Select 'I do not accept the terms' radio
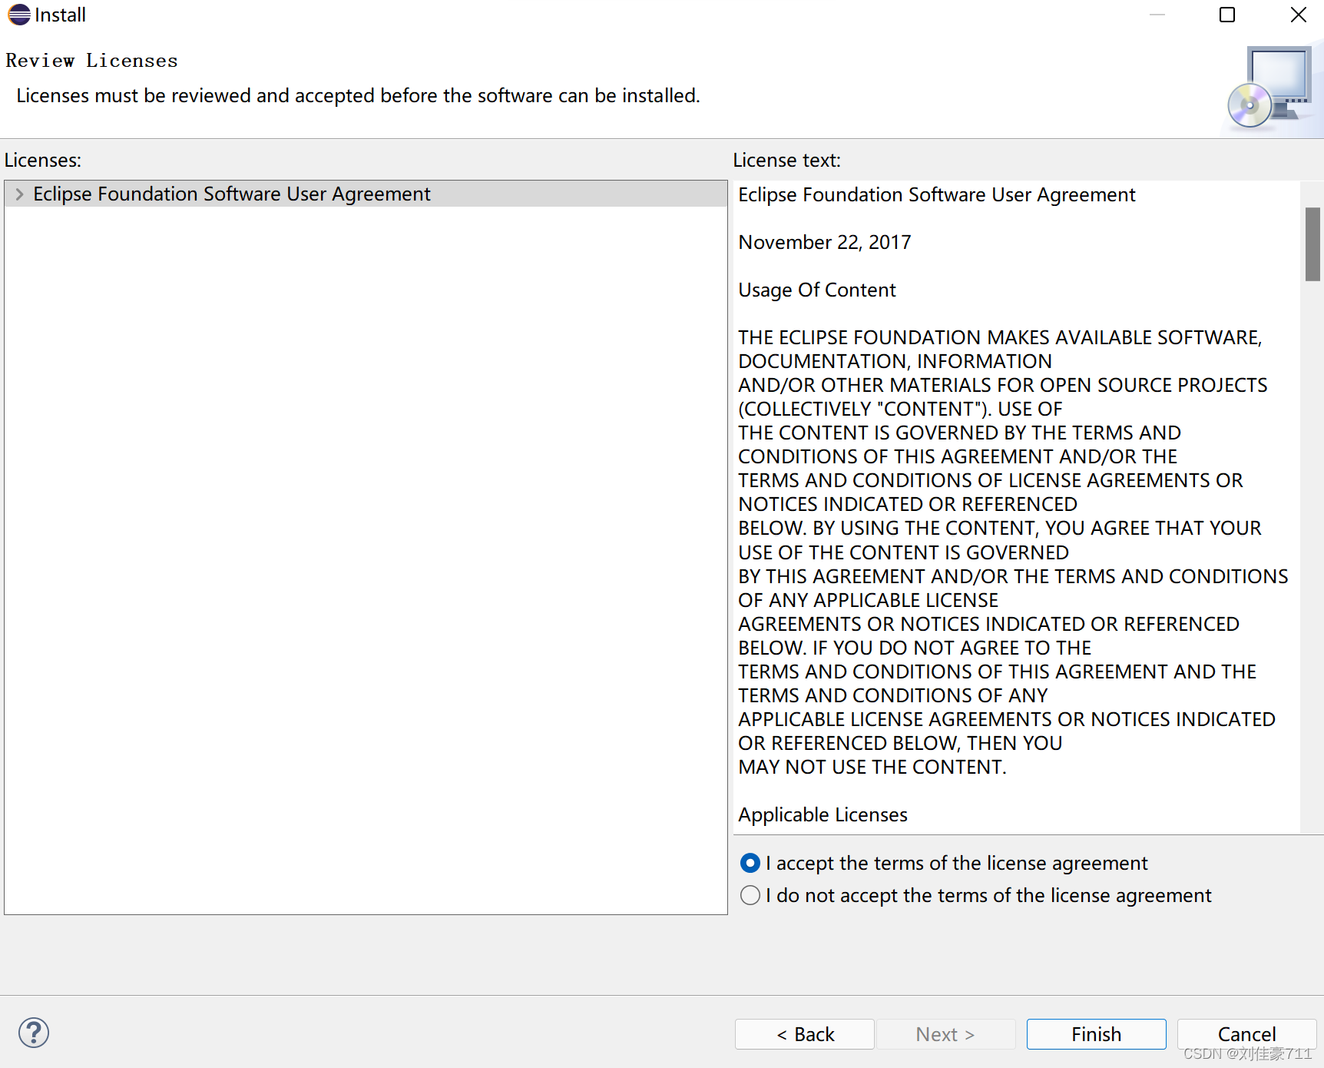The width and height of the screenshot is (1324, 1068). (750, 895)
